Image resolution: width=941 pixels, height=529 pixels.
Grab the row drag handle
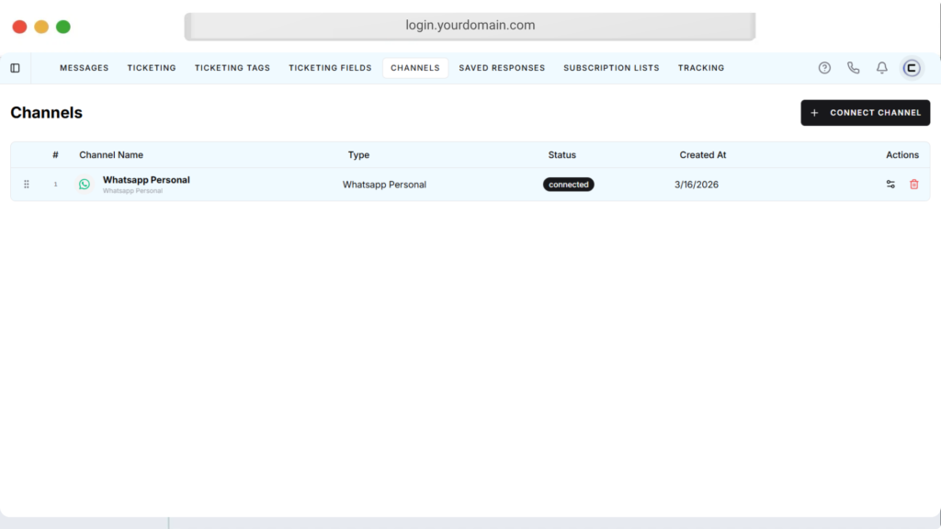point(26,185)
